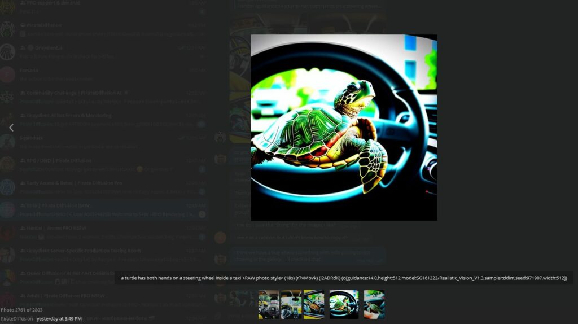Click the 'Photo 2761 of 2803' counter
This screenshot has height=324, width=578.
[x=21, y=310]
